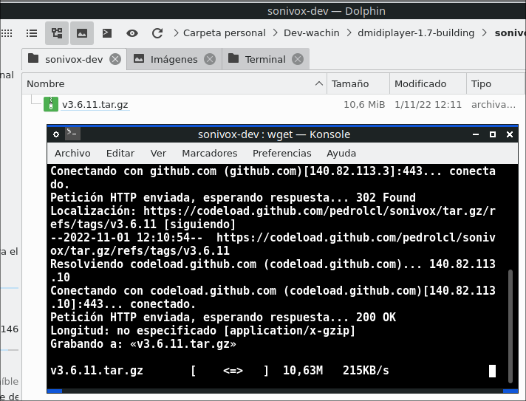
Task: Expand chevron before Dev-wachin breadcrumb
Action: [x=275, y=32]
